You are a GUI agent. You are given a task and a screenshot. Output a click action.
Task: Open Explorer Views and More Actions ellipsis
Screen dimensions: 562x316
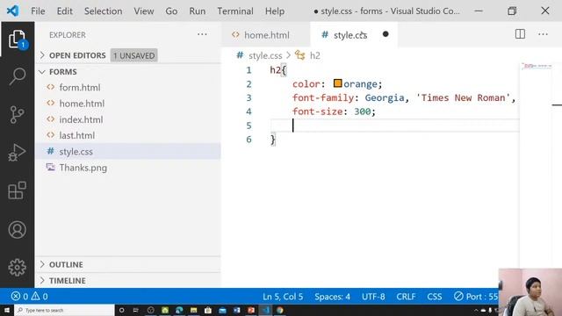(202, 34)
